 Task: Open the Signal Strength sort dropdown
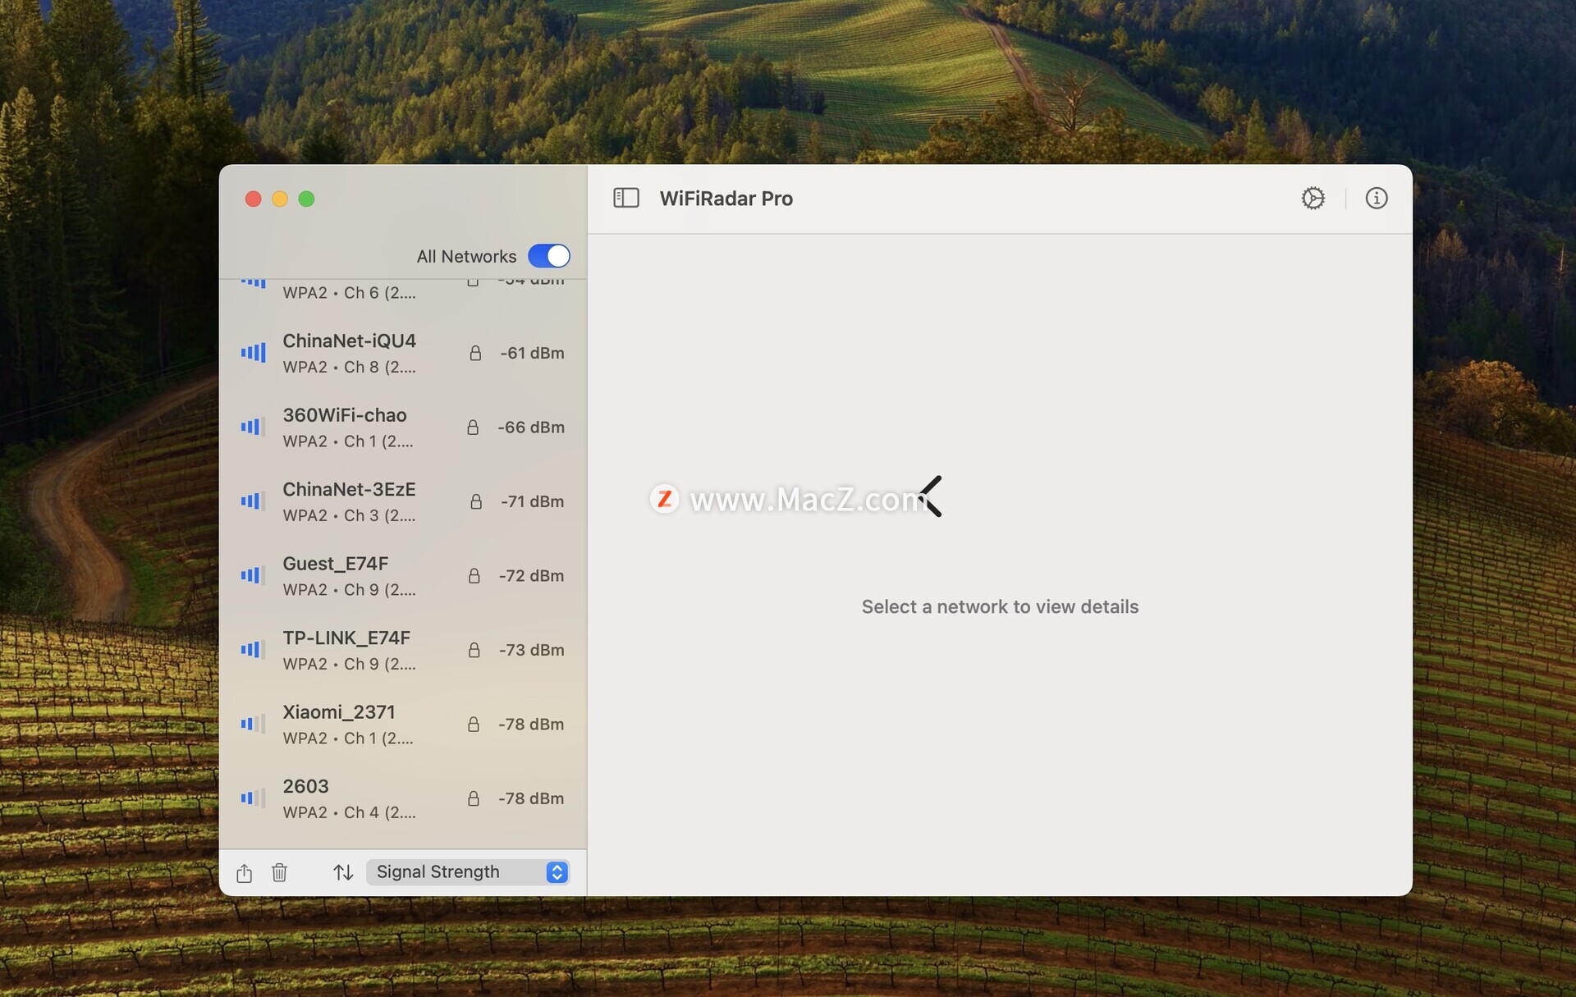point(468,871)
